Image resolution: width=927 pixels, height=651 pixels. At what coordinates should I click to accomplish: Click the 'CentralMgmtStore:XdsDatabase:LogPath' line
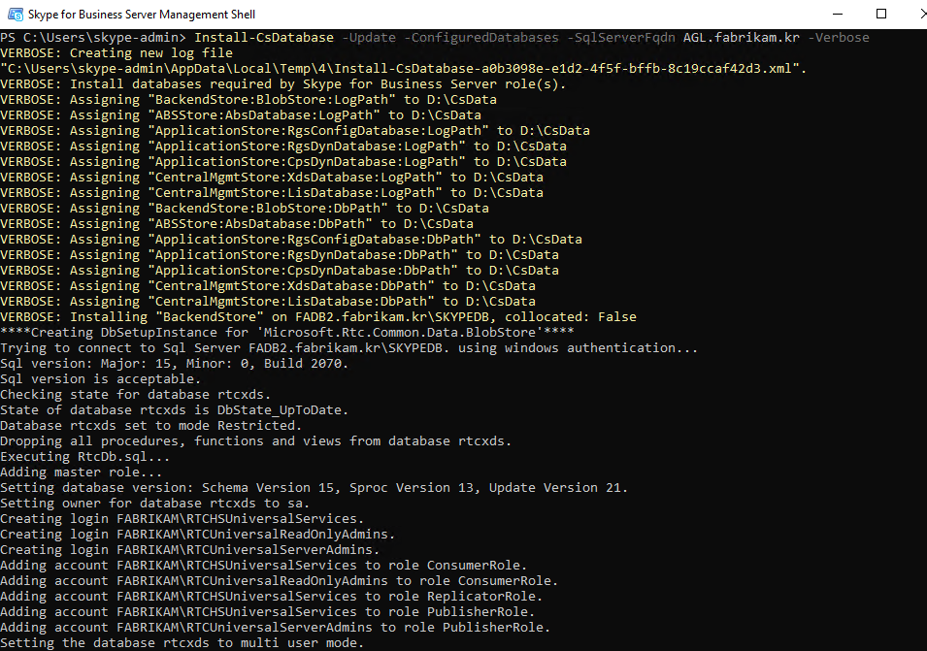point(272,177)
